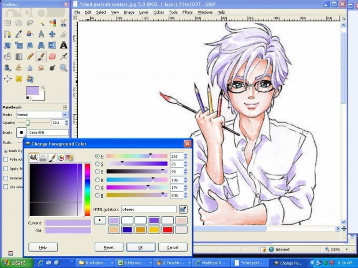The height and width of the screenshot is (268, 358).
Task: Select the Blend gradient tool
Action: [x=18, y=56]
